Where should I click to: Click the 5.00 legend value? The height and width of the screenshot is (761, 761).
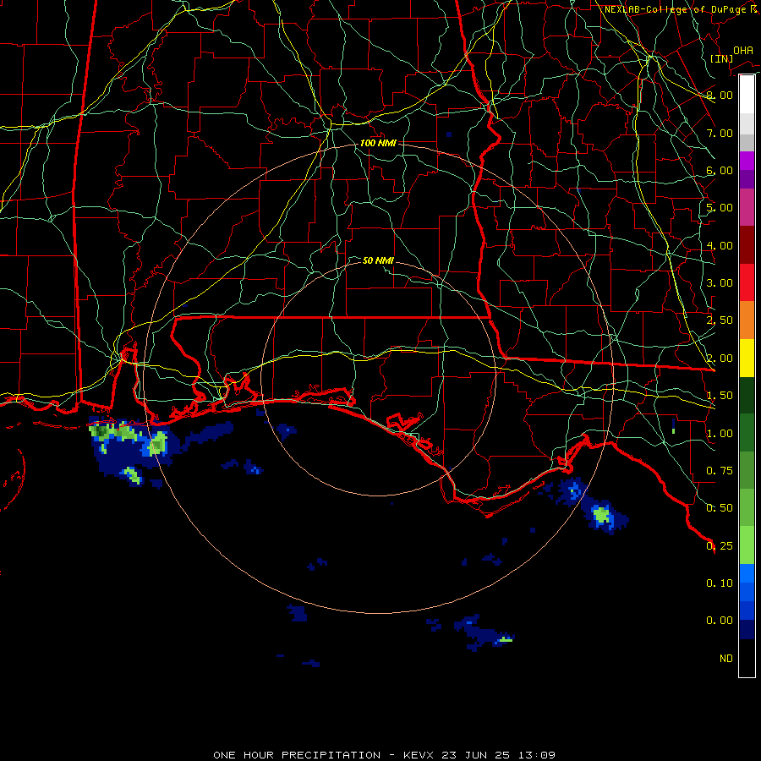point(720,208)
